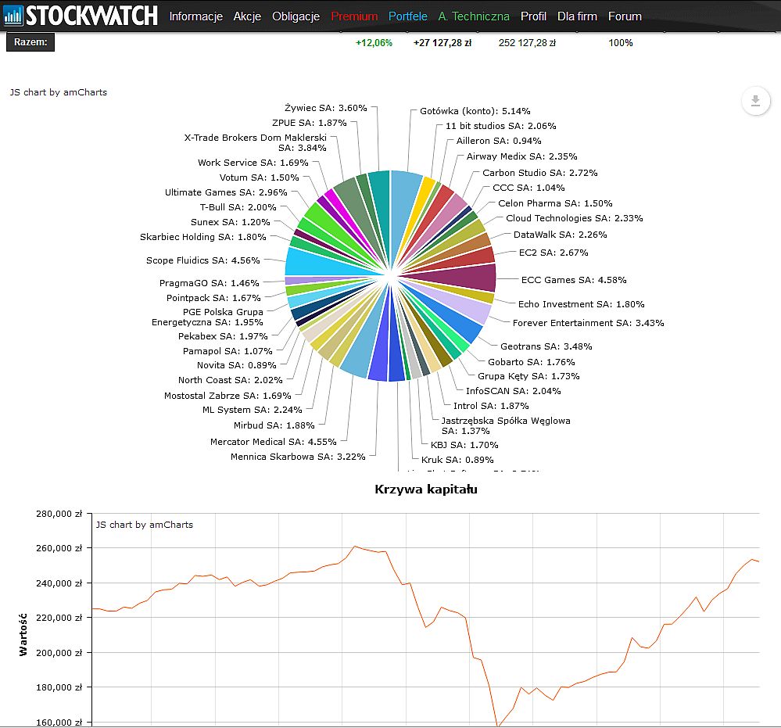Click the KBJ SA: 1.70% label
This screenshot has height=728, width=781.
[464, 445]
